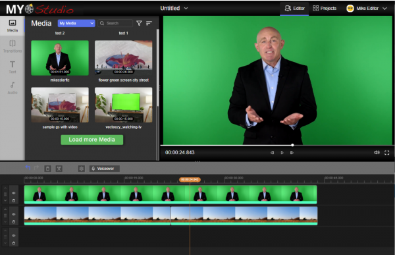Click the 00:00:30.000 ruler mark
The height and width of the screenshot is (255, 395).
(x=234, y=178)
